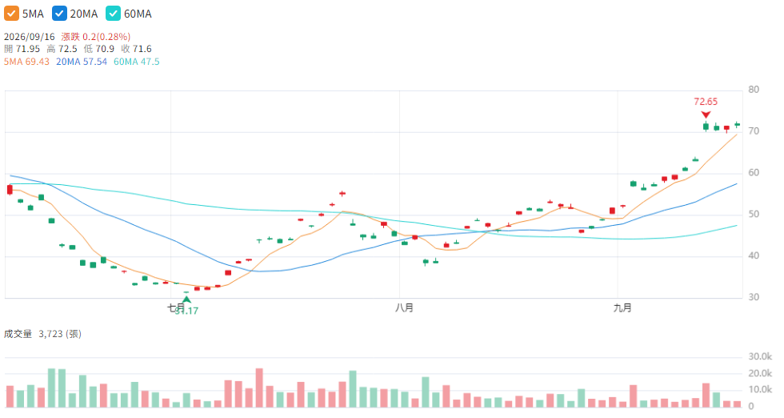Click the 漲跌 0.2(0.28%) change text
The width and height of the screenshot is (784, 418).
(x=96, y=37)
